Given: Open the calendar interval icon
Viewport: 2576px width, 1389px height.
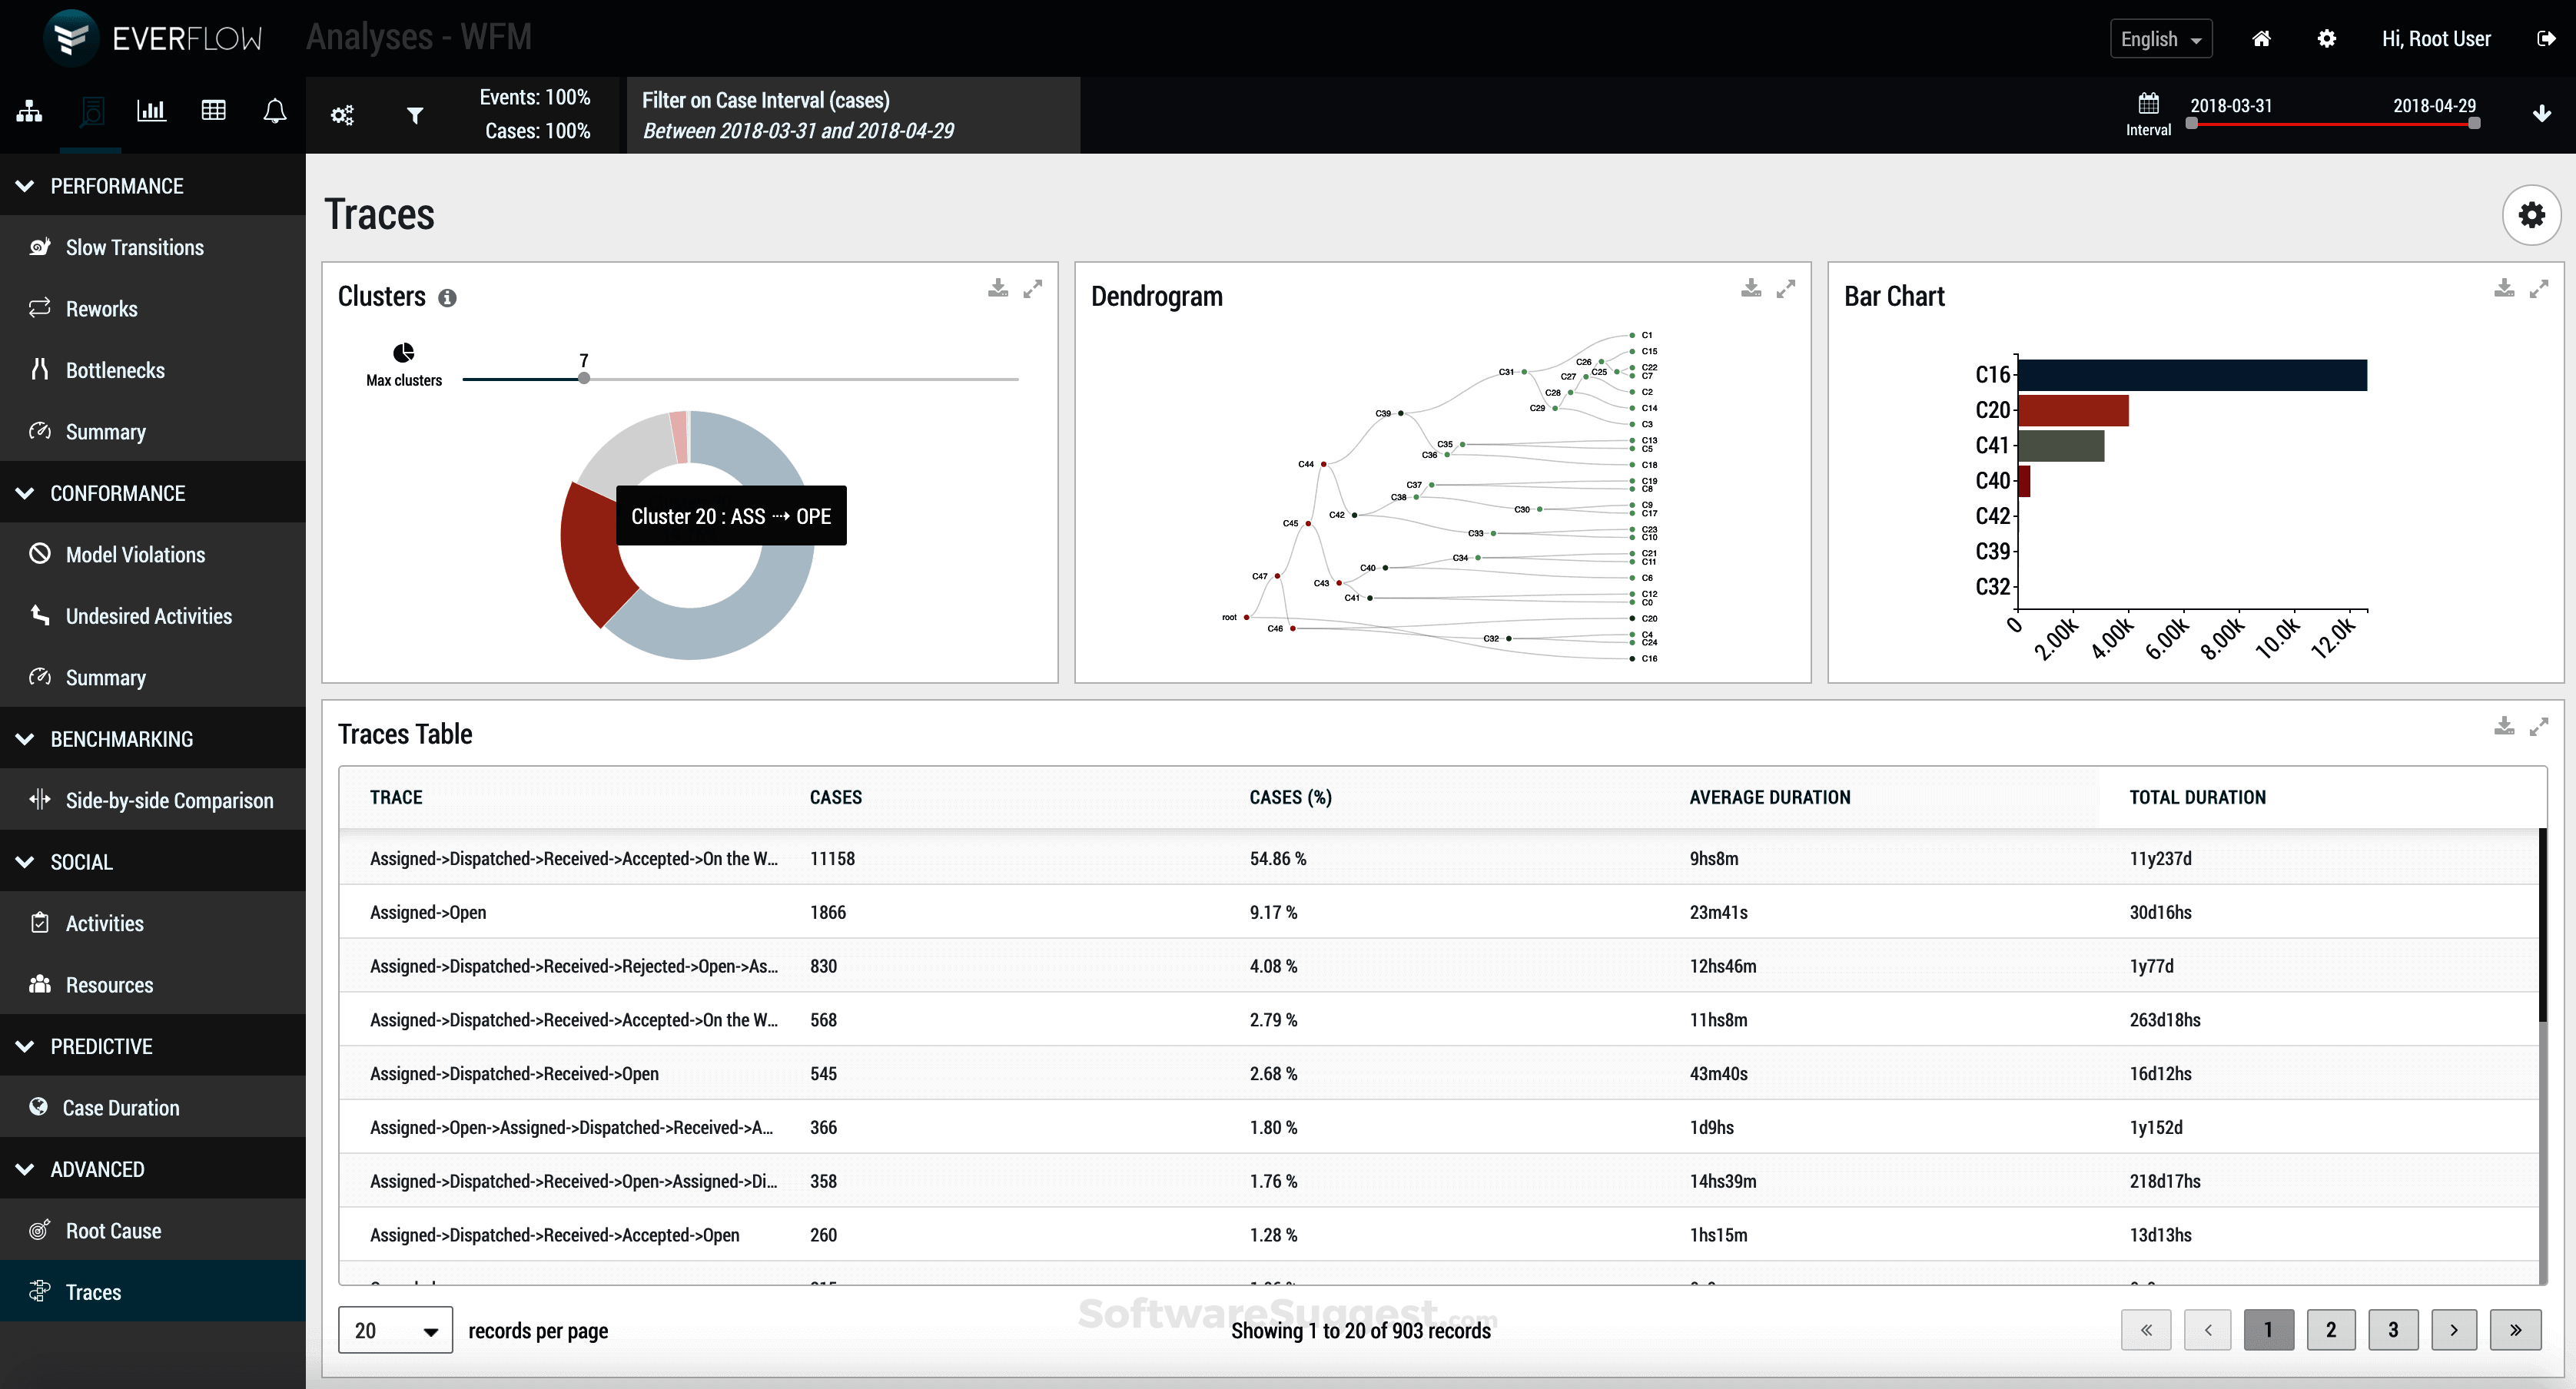Looking at the screenshot, I should (x=2149, y=104).
